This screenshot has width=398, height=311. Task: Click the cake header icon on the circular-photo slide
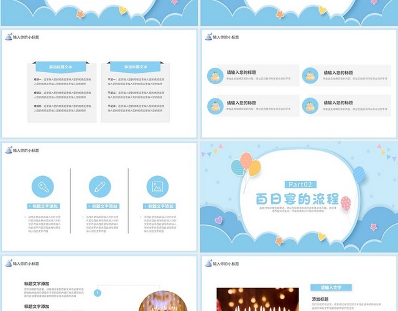point(9,263)
